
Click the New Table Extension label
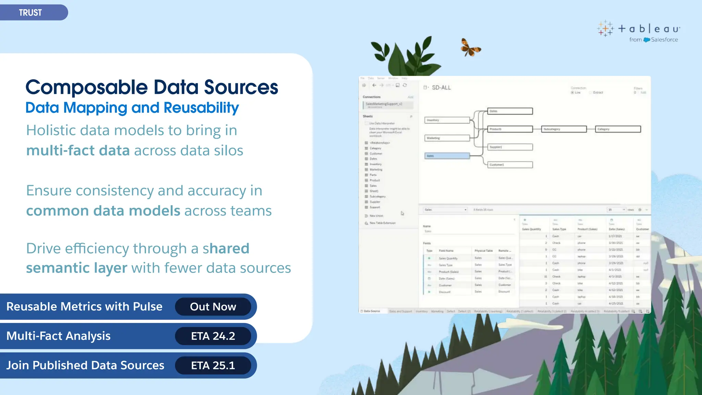click(383, 223)
